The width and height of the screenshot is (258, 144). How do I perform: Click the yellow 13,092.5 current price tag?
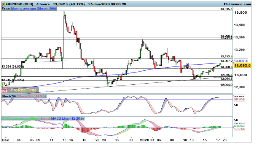[242, 65]
